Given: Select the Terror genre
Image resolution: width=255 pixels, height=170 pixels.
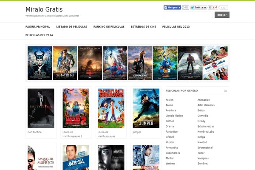Looking at the screenshot, I should 201,153.
